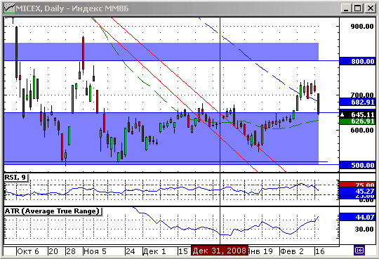Close the MICEX chart window
The width and height of the screenshot is (379, 259).
click(x=370, y=8)
